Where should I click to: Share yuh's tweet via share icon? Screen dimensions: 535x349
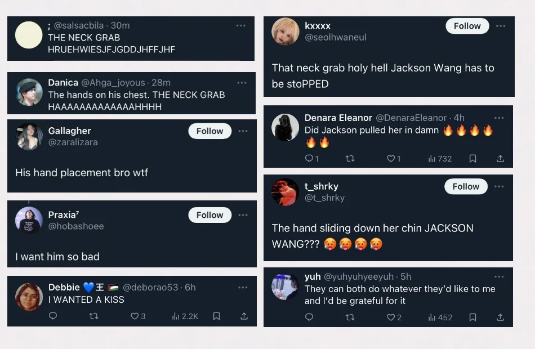[500, 317]
